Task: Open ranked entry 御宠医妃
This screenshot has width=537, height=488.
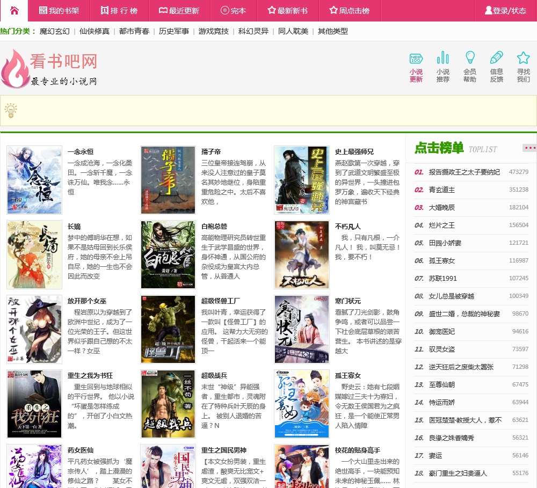Action: (442, 331)
